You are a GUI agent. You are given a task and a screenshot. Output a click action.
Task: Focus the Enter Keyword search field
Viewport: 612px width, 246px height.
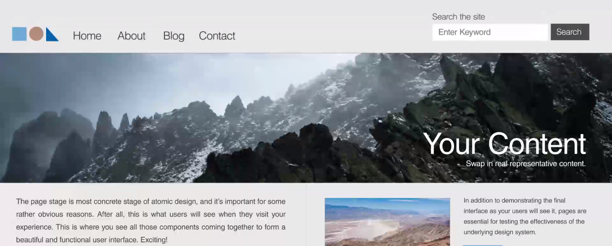click(x=490, y=32)
